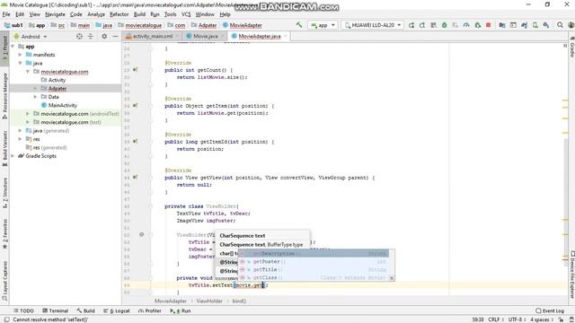The image size is (575, 323).
Task: Click the override gutter icon beside getItemId()
Action: coord(136,142)
